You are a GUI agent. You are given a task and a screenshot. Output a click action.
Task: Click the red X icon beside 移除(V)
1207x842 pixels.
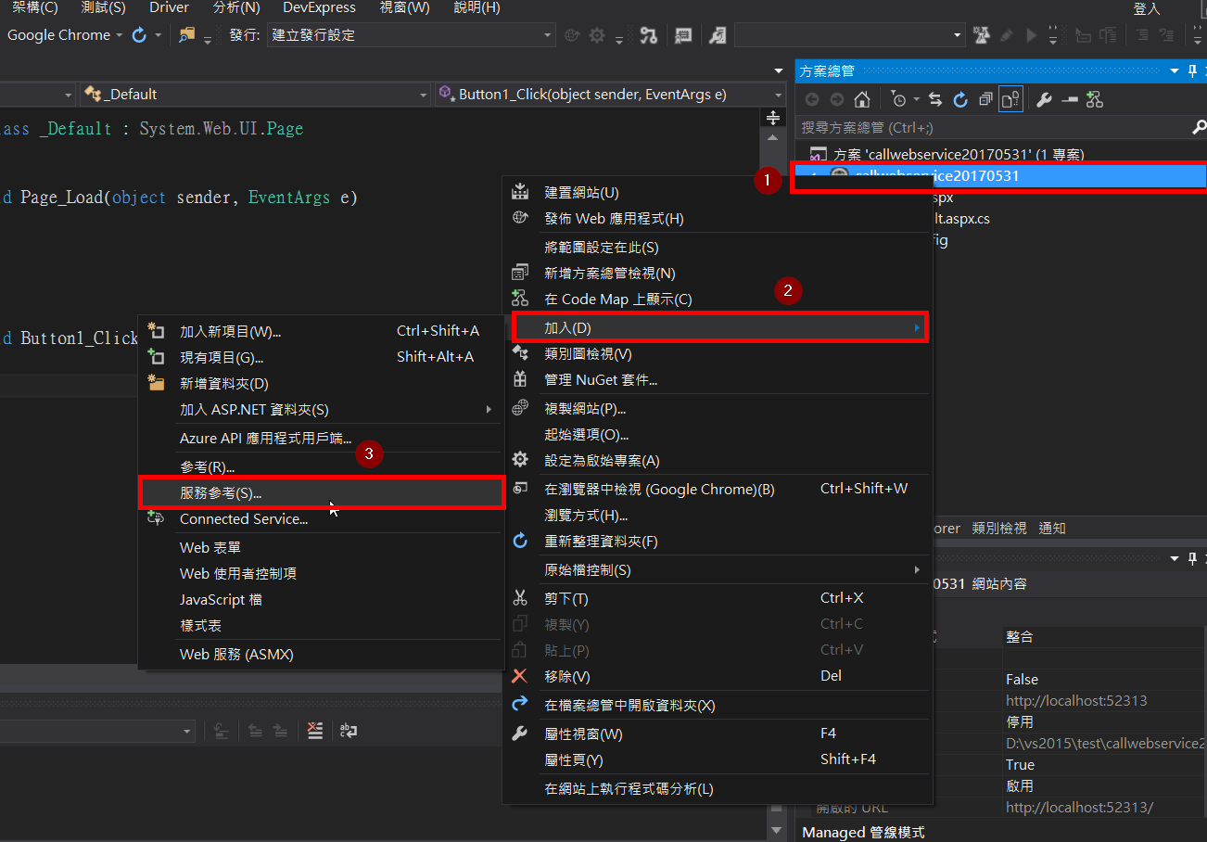point(520,676)
